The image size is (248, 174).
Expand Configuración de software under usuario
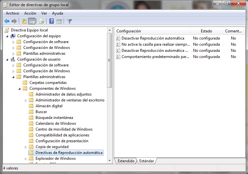pos(14,65)
